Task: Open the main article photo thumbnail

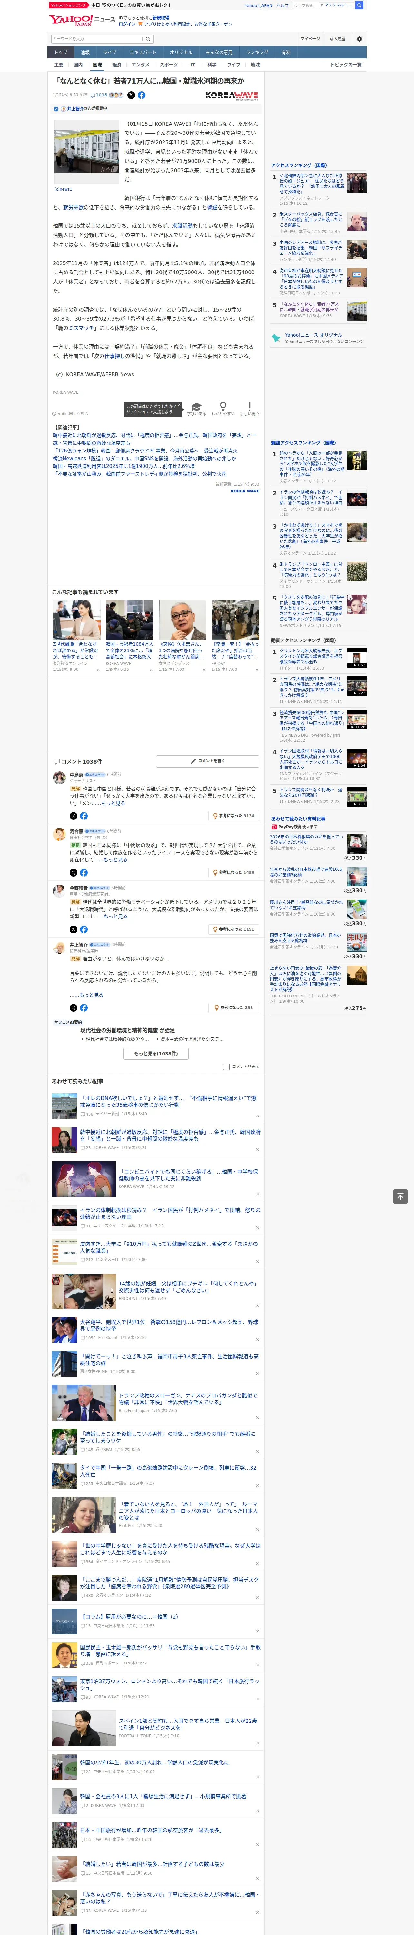Action: click(86, 152)
